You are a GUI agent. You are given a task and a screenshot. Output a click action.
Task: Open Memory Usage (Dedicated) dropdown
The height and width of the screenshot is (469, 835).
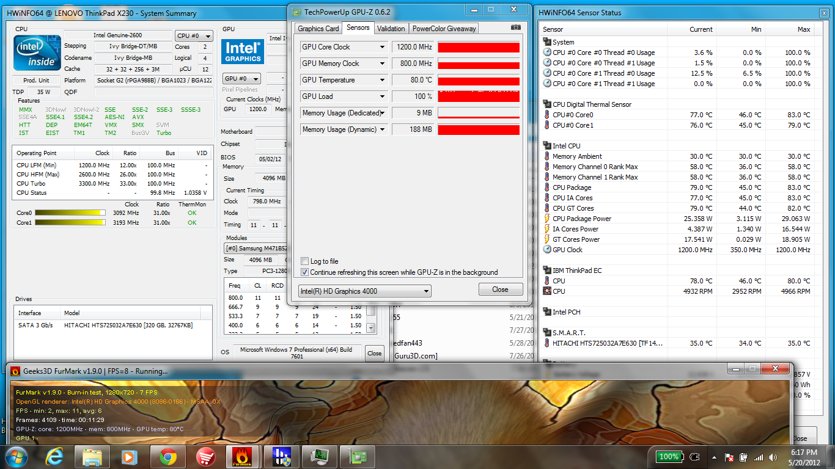click(x=383, y=113)
